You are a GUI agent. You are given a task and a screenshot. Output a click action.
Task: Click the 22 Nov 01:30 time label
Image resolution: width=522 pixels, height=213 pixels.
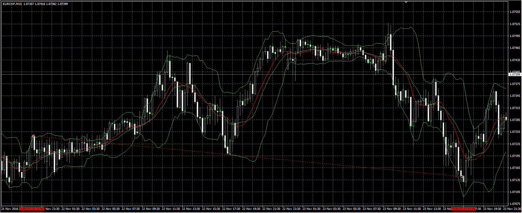71,209
